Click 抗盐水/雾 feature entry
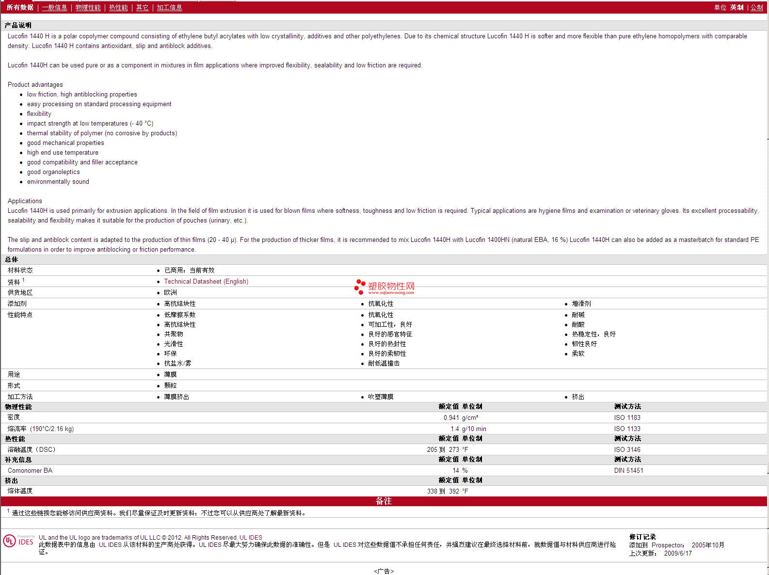 (177, 363)
